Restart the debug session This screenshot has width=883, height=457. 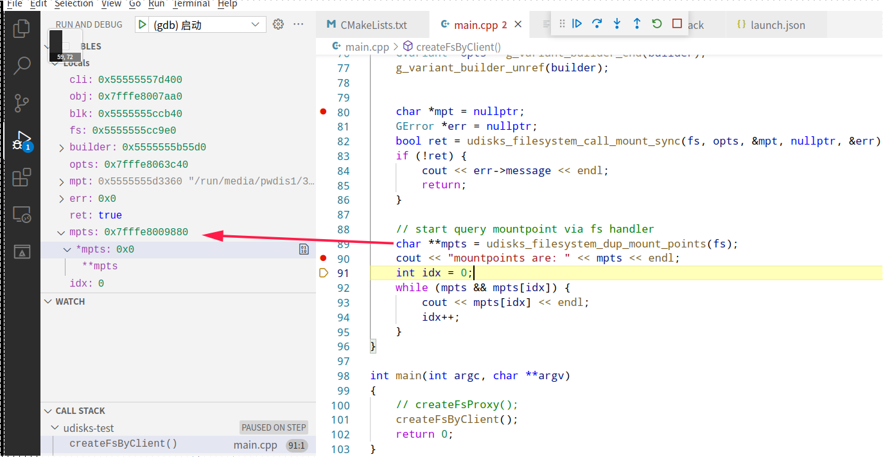656,24
